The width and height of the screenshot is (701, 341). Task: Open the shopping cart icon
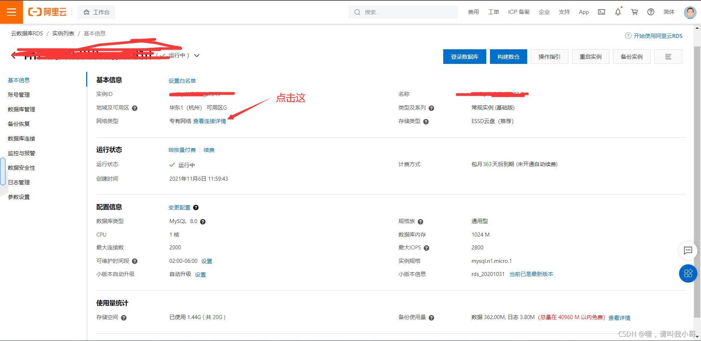coord(635,12)
